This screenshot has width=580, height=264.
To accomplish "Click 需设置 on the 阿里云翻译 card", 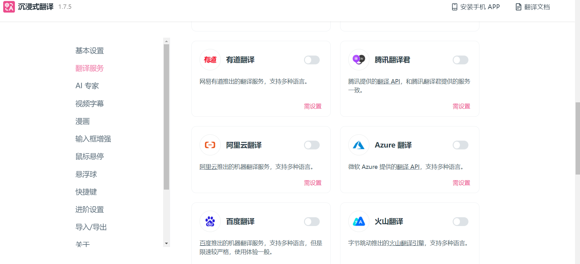I will [313, 183].
